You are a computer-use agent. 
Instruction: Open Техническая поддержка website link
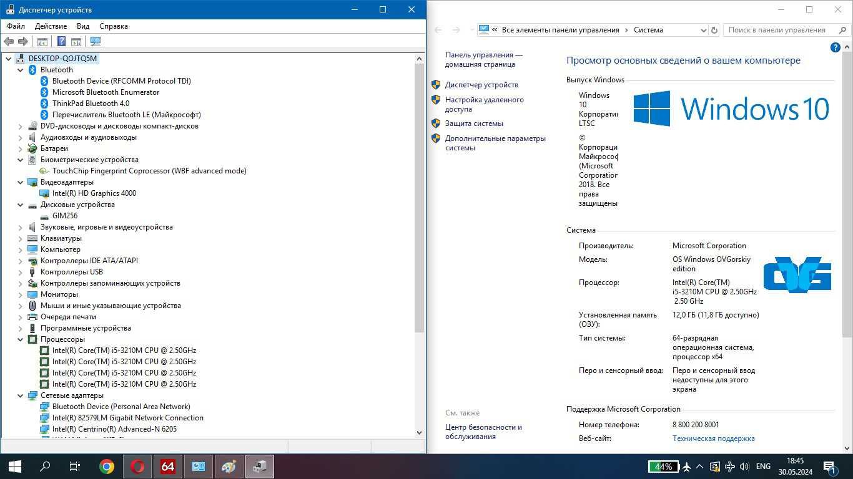click(714, 438)
